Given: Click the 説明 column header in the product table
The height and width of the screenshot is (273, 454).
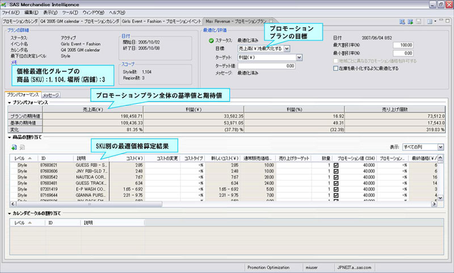Looking at the screenshot, I should [x=91, y=158].
